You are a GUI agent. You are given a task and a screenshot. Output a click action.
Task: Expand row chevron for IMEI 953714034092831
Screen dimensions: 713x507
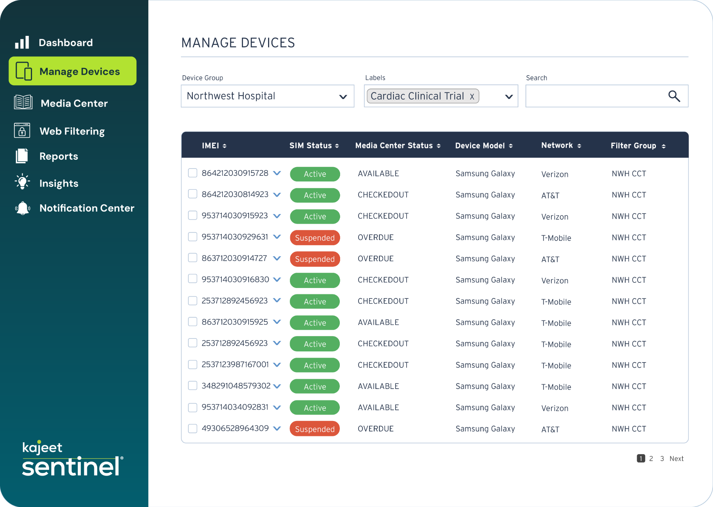[277, 407]
